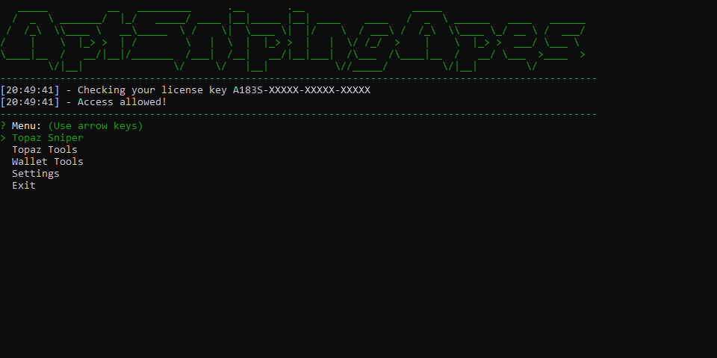Click the '>' cursor beside Topaz Sniper
The image size is (717, 358).
[3, 137]
